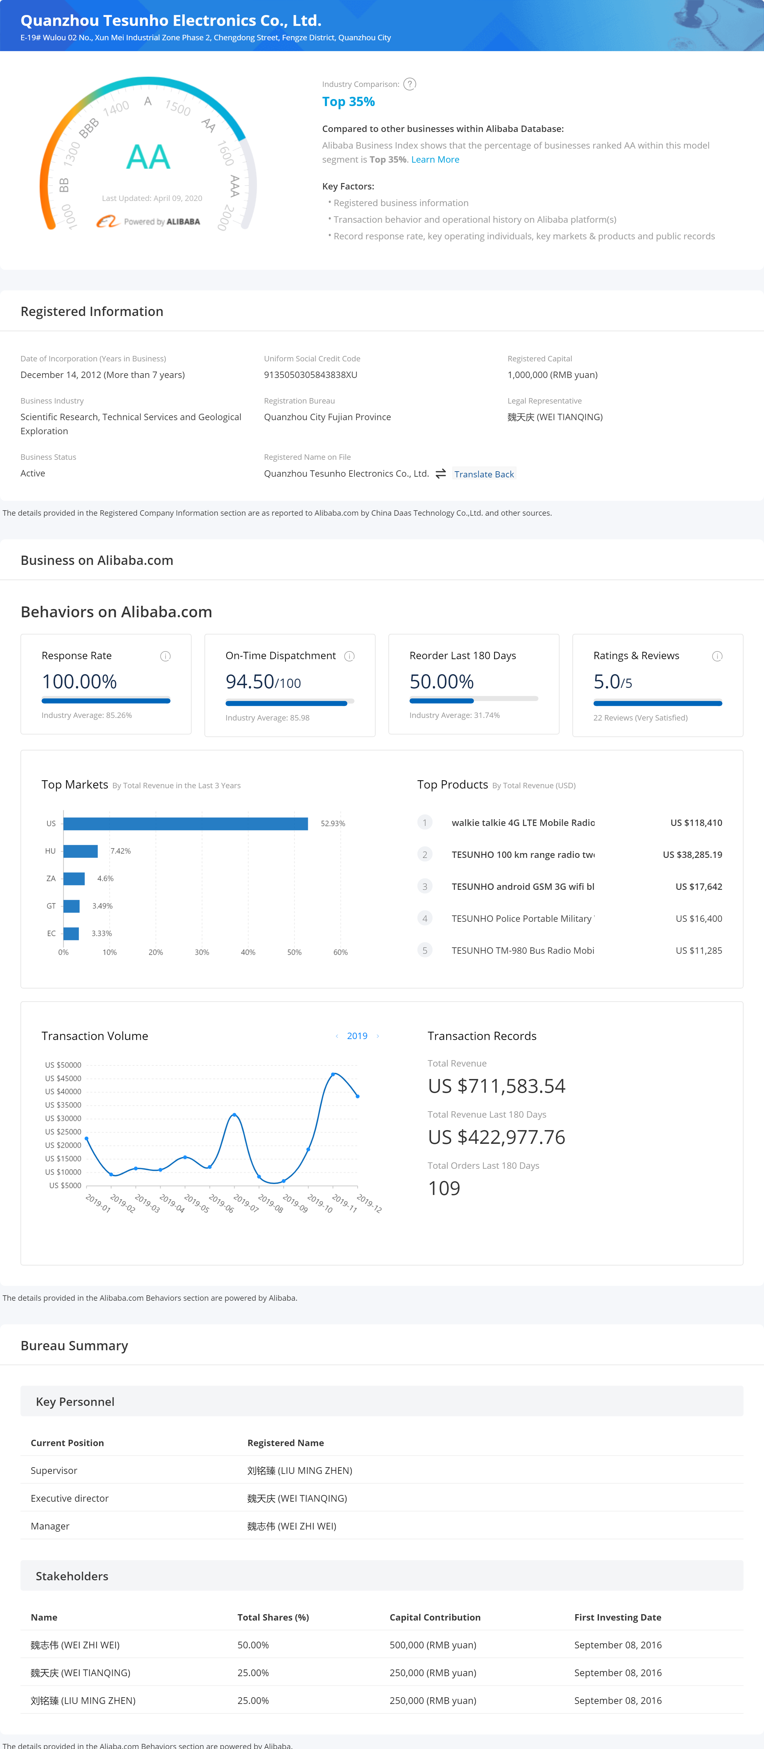The image size is (764, 1749).
Task: Open the Learn More link
Action: point(435,159)
